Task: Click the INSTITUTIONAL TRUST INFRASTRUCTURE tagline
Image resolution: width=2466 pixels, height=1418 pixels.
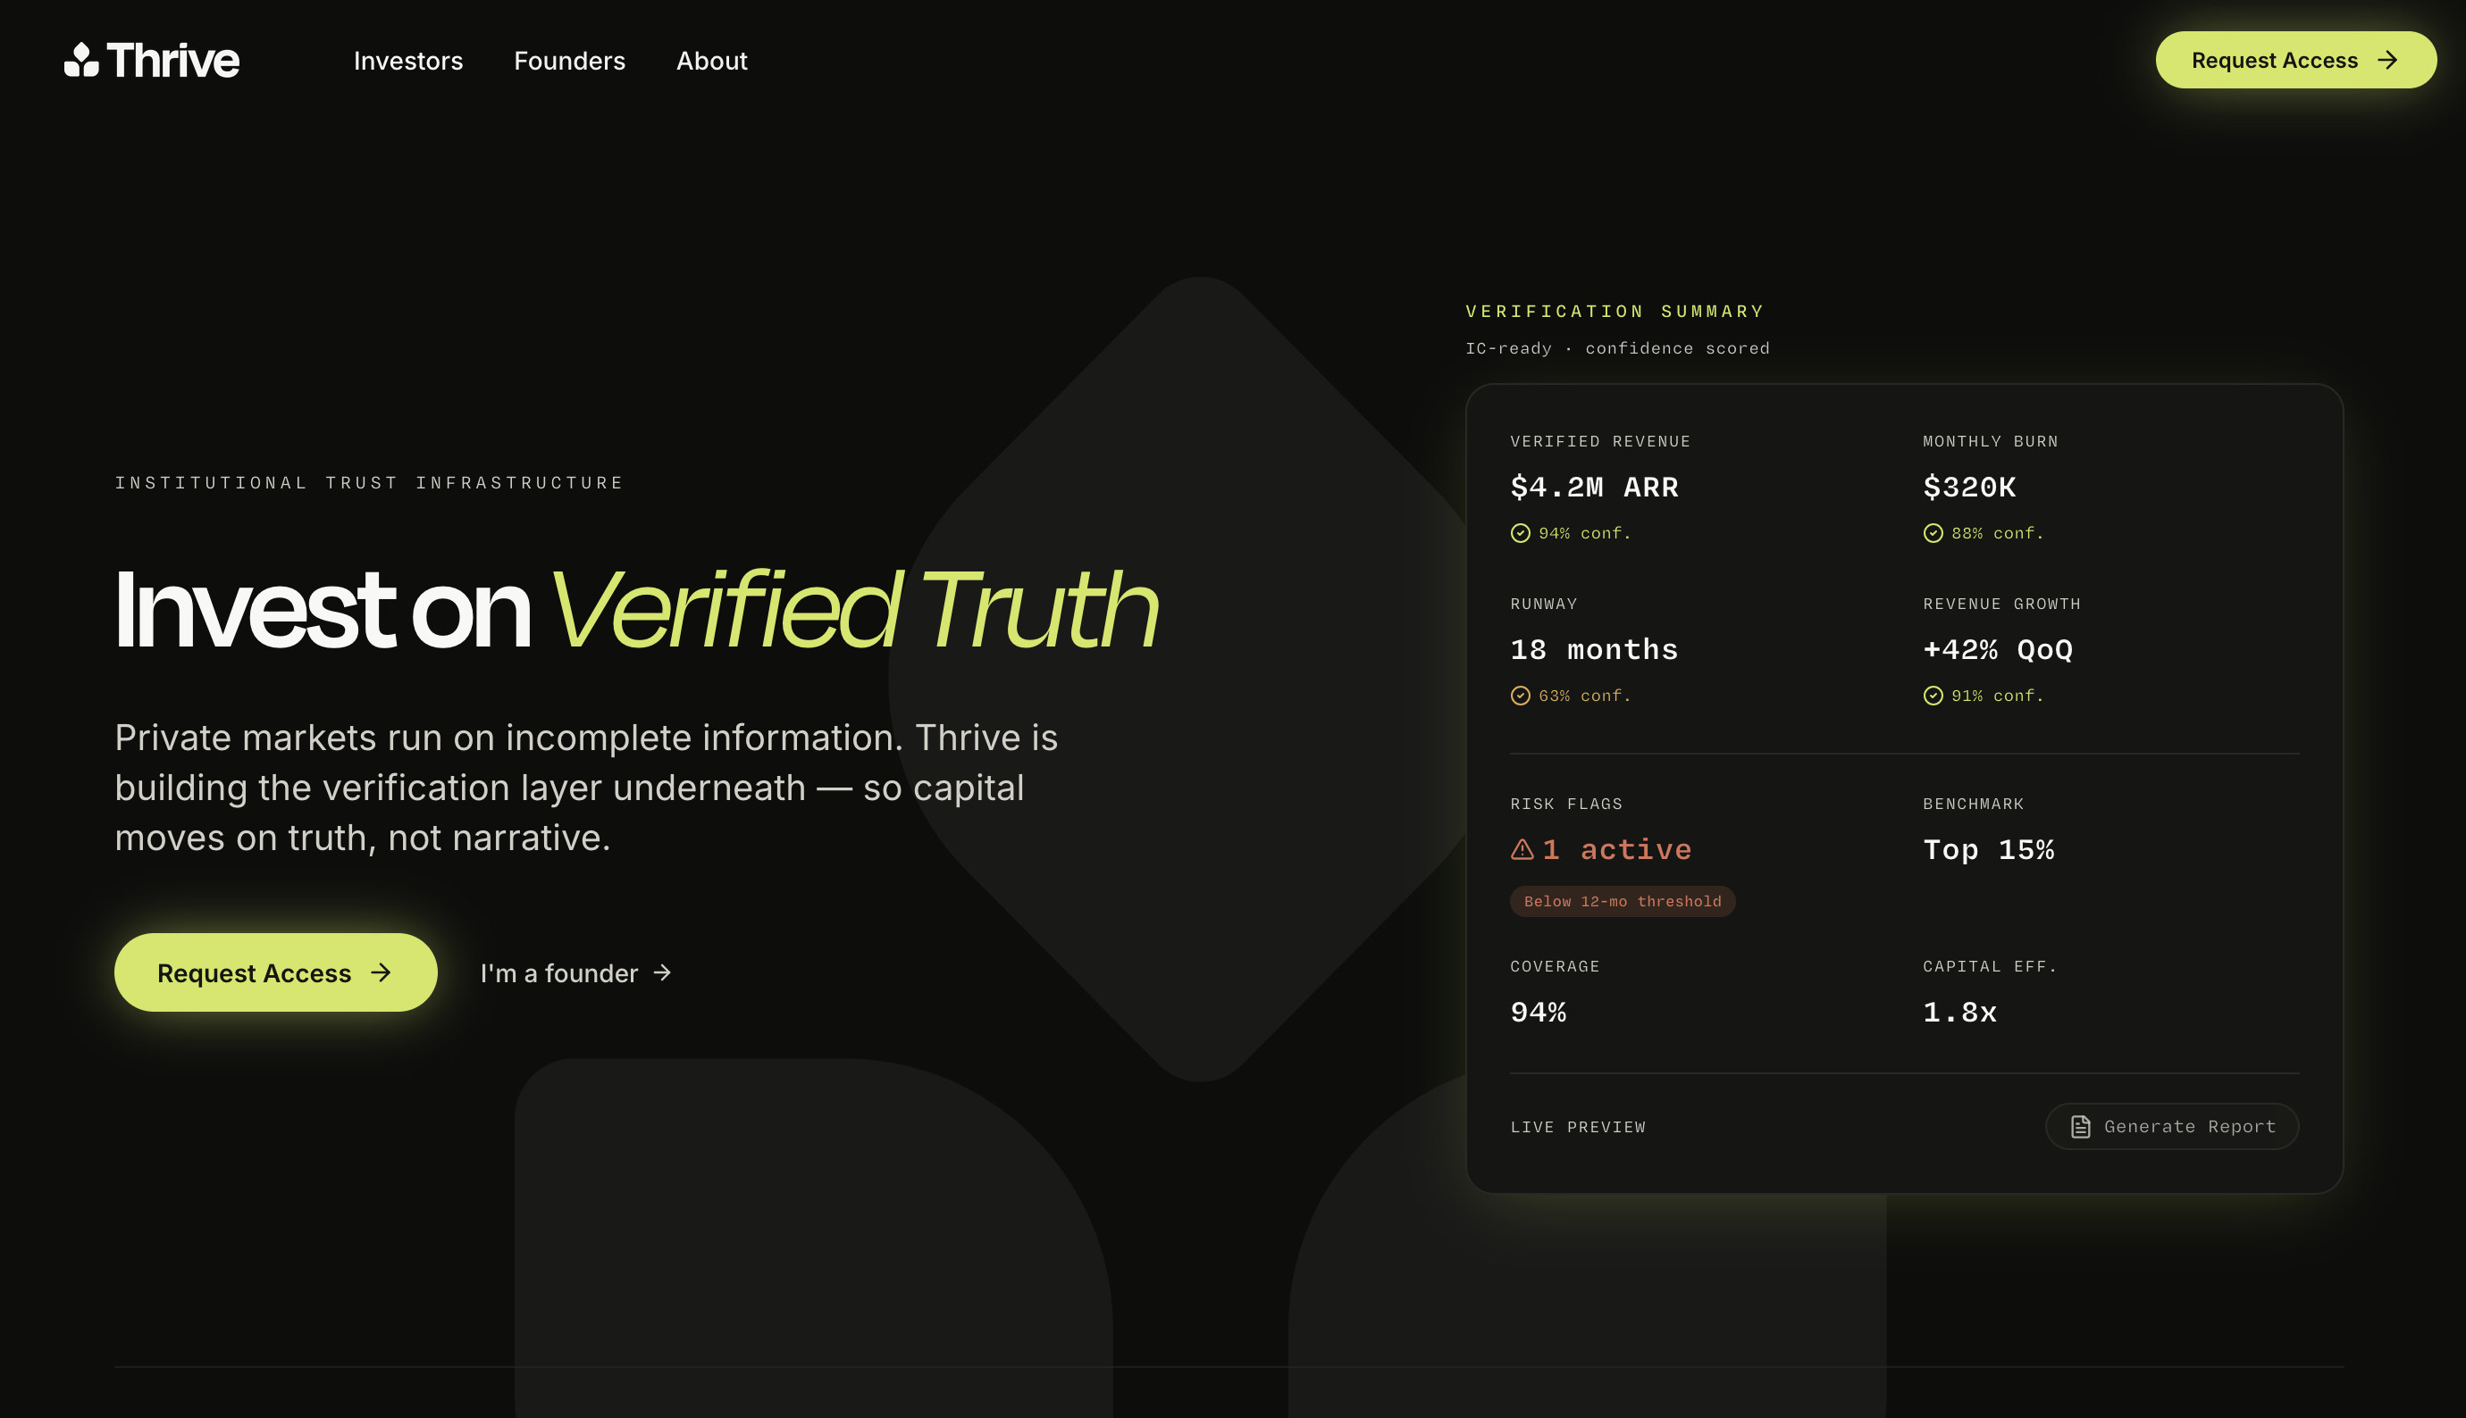Action: pyautogui.click(x=369, y=483)
